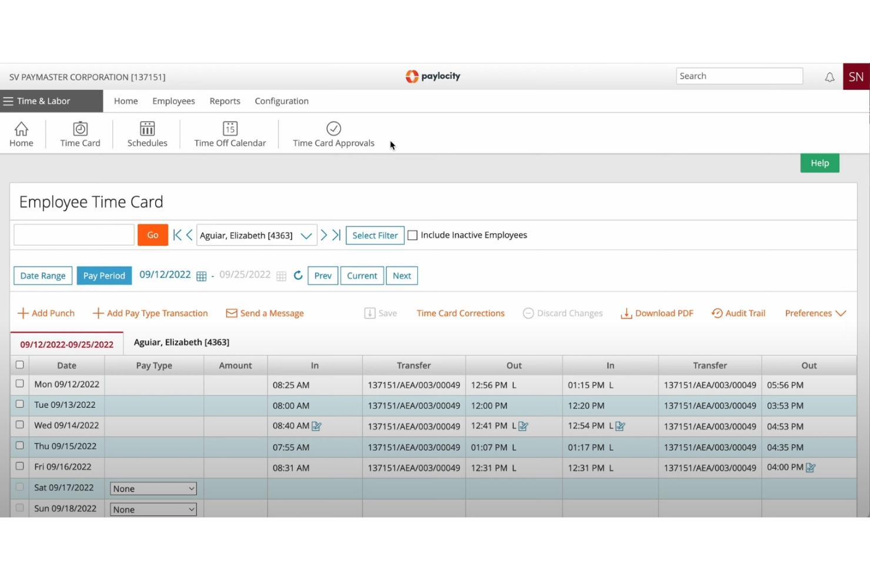The image size is (870, 580).
Task: Check the Sun 09/18/2022 row checkbox
Action: 19,508
